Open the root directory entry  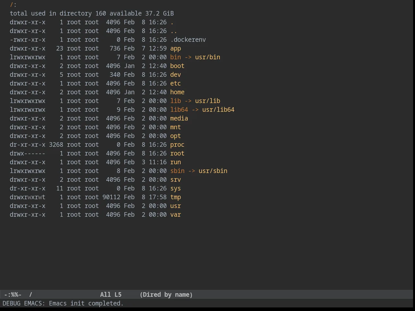pyautogui.click(x=177, y=154)
